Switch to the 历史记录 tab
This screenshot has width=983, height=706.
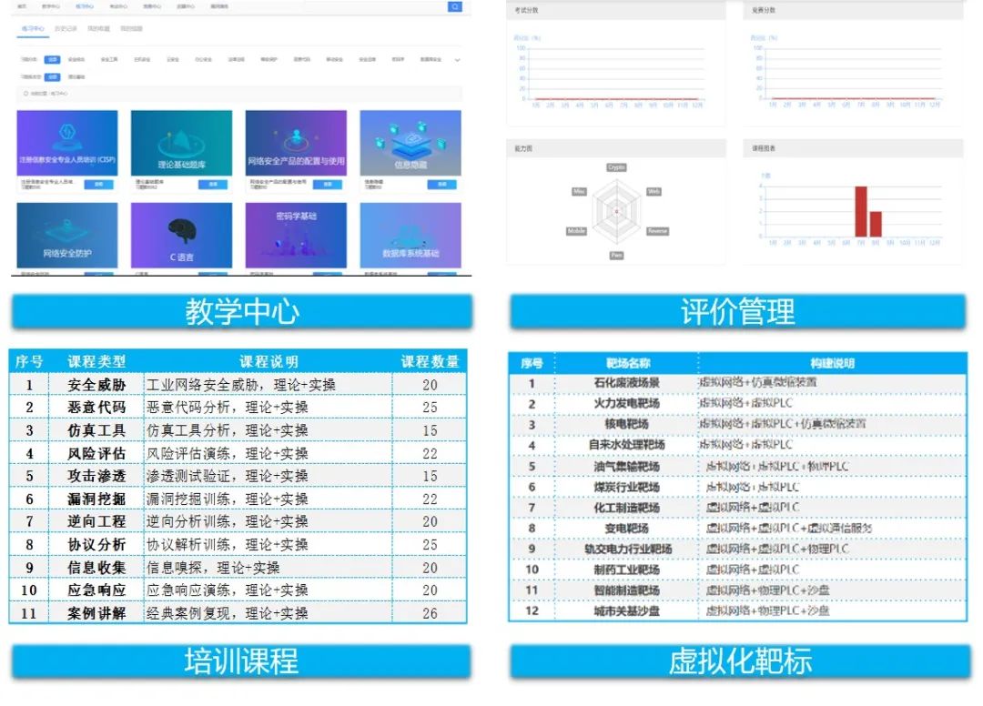point(65,29)
